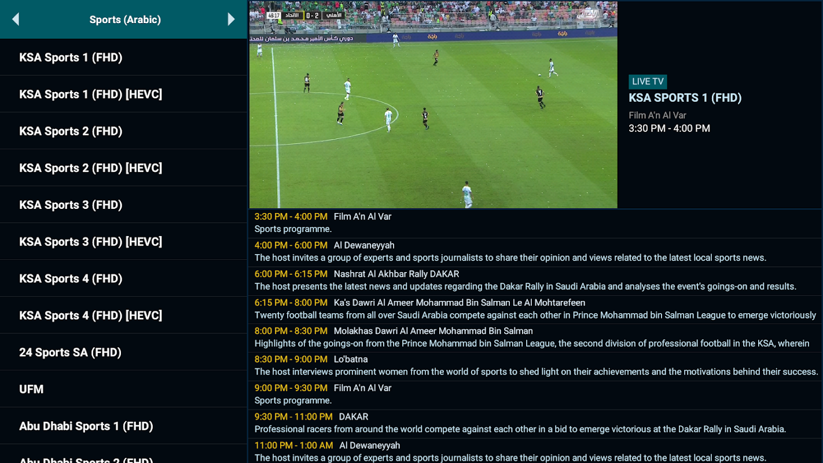Click the LIVE TV badge
The image size is (823, 463).
coord(648,82)
